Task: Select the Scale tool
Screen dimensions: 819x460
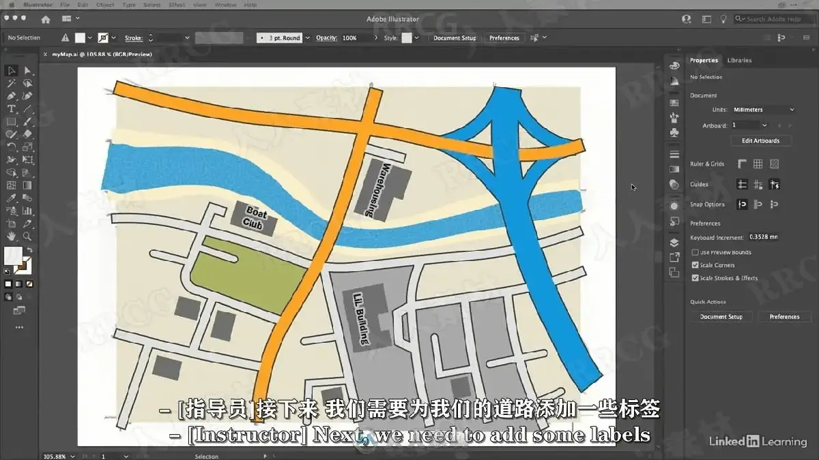Action: pyautogui.click(x=27, y=147)
